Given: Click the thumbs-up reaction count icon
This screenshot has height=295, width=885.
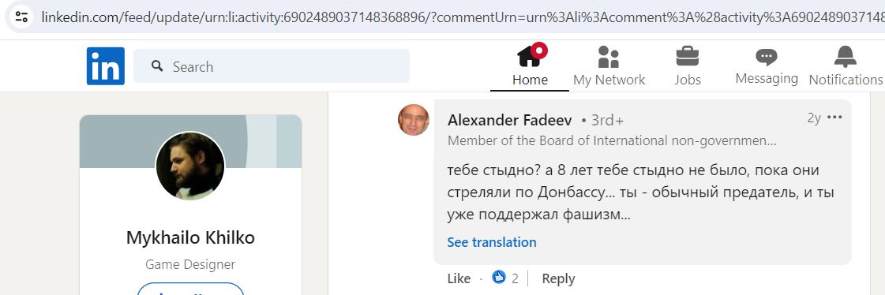Looking at the screenshot, I should coord(499,277).
